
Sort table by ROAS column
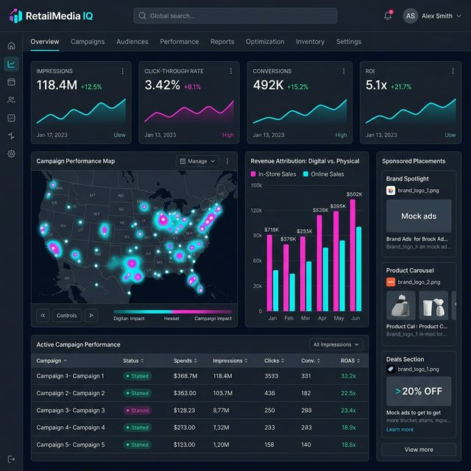(350, 361)
